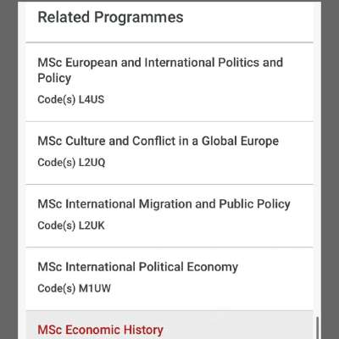Click the Code(s) L2UQ text
This screenshot has height=339, width=339.
click(x=71, y=163)
